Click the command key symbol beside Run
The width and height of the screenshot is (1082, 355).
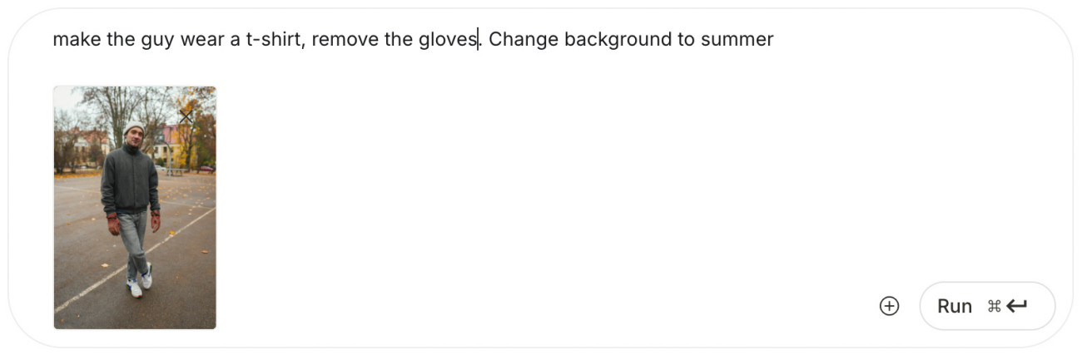[994, 306]
